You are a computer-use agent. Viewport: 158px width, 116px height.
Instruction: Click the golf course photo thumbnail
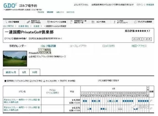(15, 59)
